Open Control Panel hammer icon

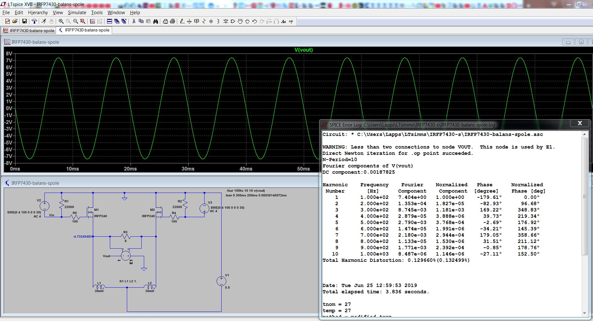point(34,21)
